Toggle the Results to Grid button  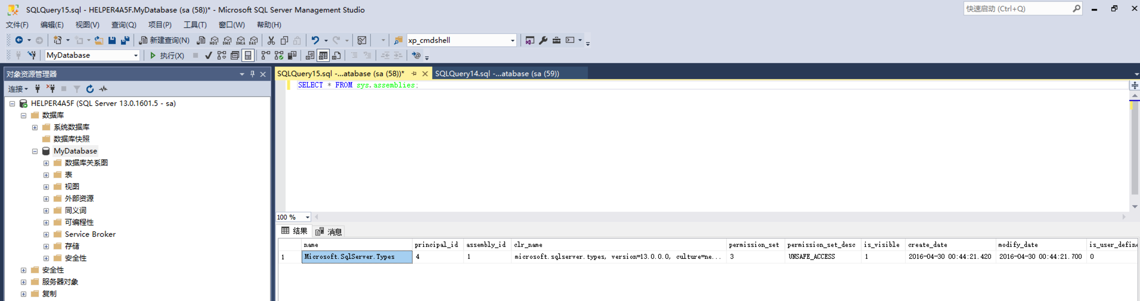click(x=323, y=56)
